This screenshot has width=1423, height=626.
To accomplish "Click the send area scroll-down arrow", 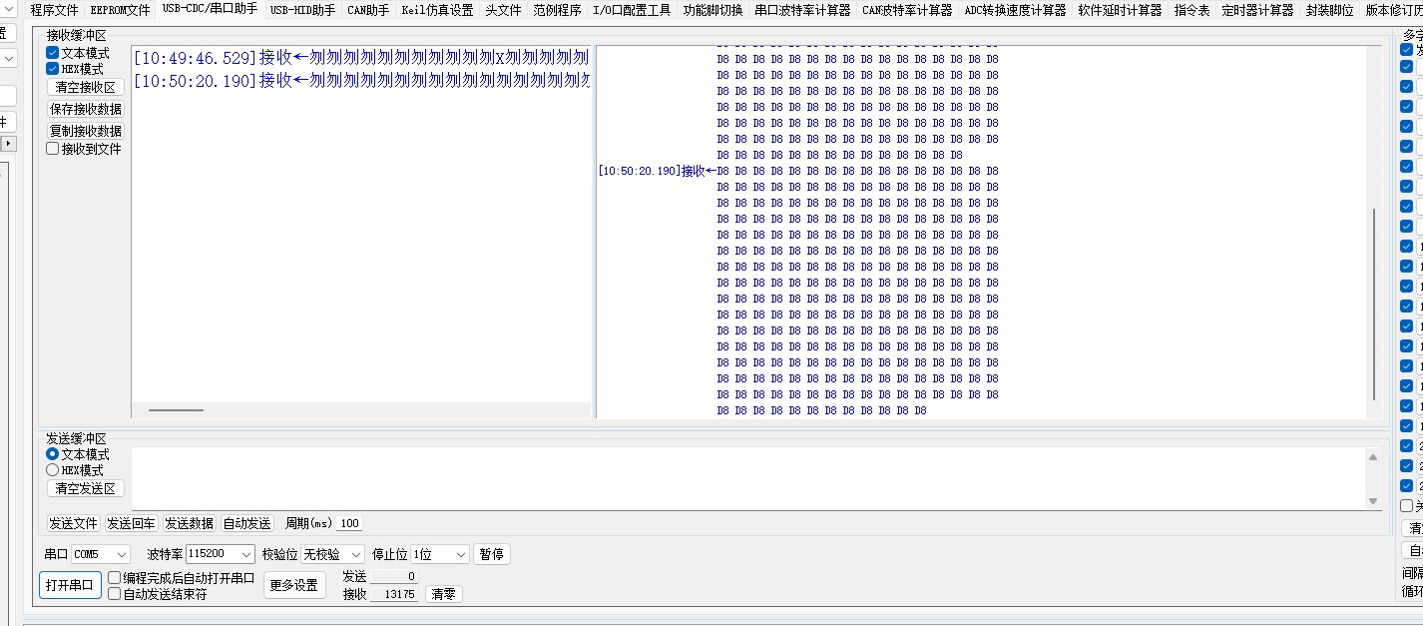I will 1373,501.
